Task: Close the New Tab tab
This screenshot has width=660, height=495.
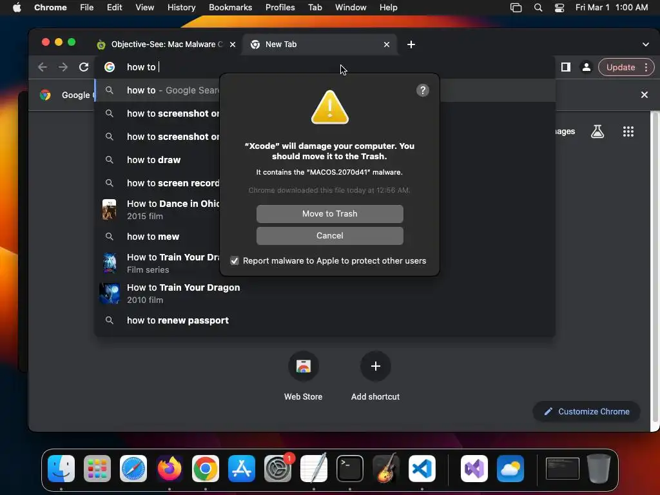Action: [387, 44]
